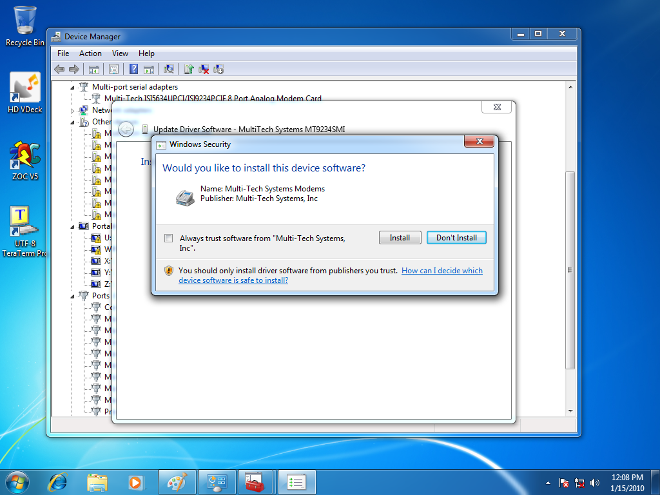Select the Multi-Tech 8 Port Analog Modem Card
Viewport: 660px width, 495px height.
click(x=213, y=99)
